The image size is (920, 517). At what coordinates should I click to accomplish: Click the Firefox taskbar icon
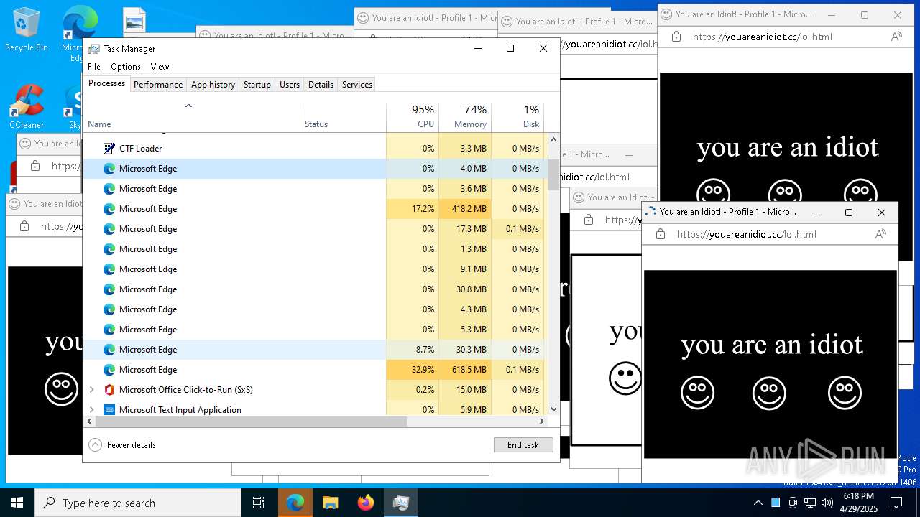(366, 503)
